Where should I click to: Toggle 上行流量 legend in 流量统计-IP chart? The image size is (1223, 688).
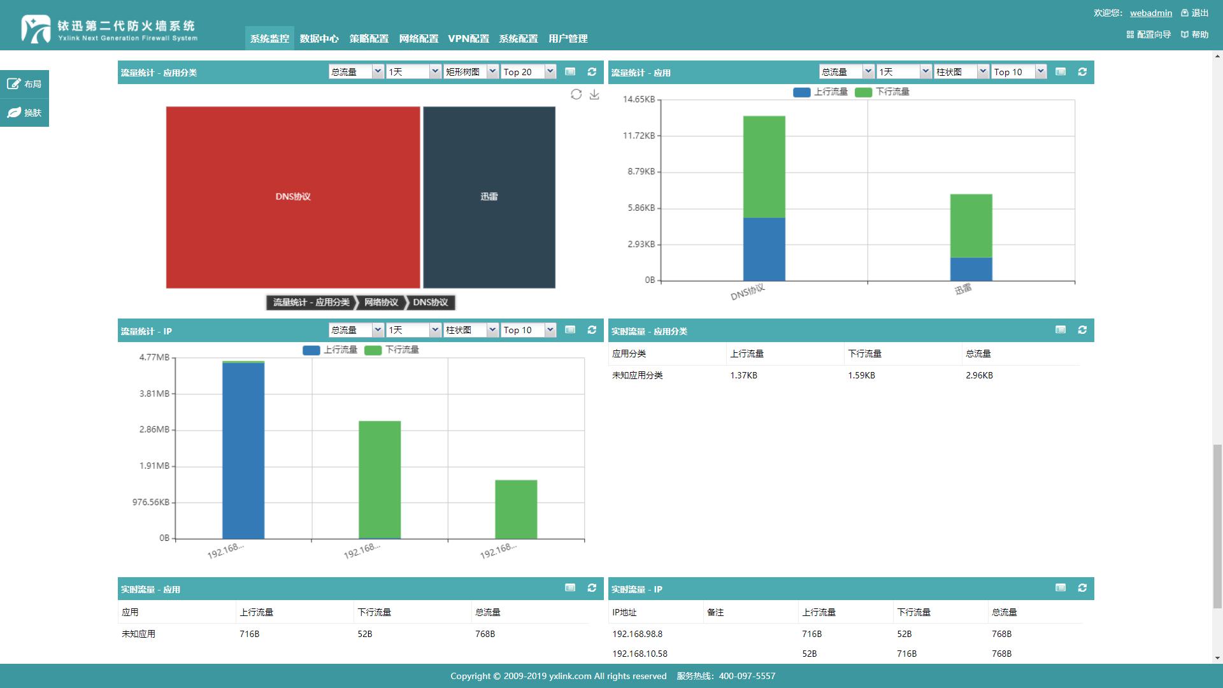click(x=330, y=350)
